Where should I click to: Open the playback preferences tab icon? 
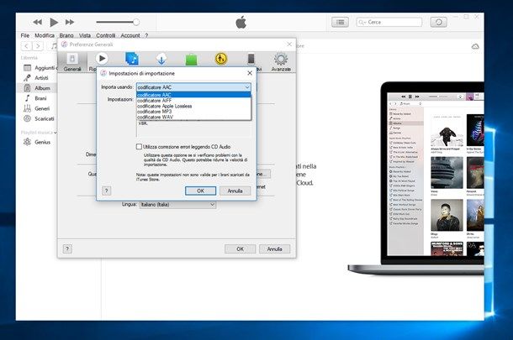tap(102, 59)
